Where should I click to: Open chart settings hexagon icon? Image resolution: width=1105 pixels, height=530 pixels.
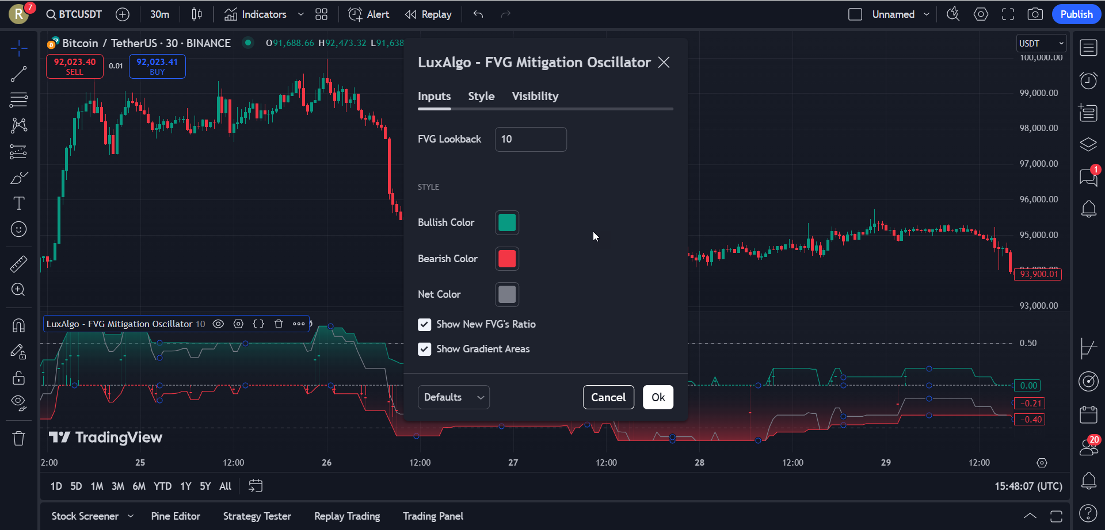(981, 14)
